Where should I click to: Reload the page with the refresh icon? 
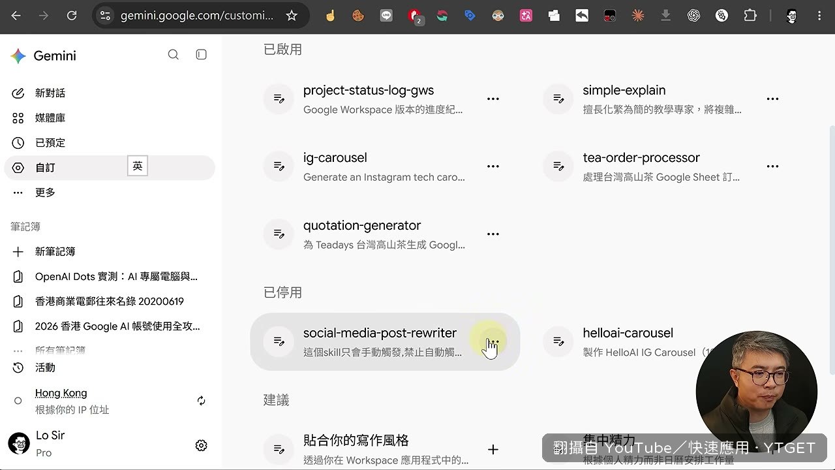72,16
